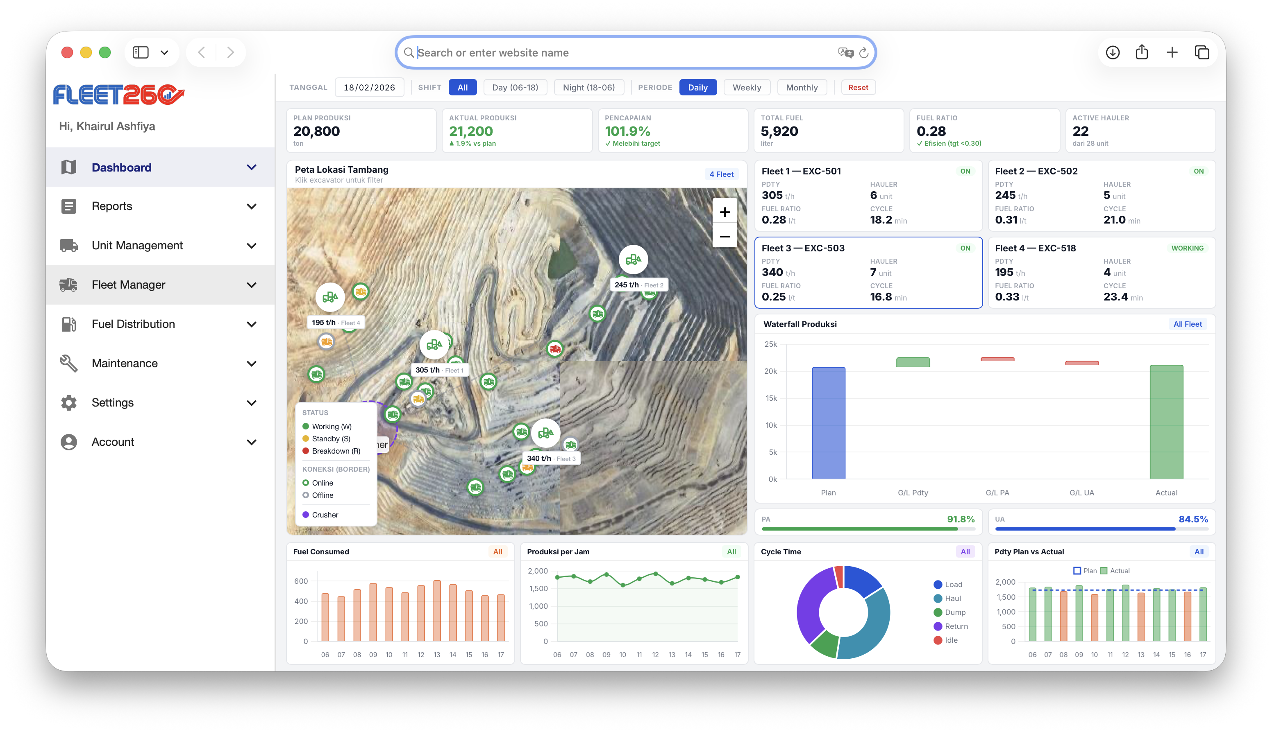Viewport: 1272px width, 732px height.
Task: Select the Night (18-06) shift filter
Action: (589, 88)
